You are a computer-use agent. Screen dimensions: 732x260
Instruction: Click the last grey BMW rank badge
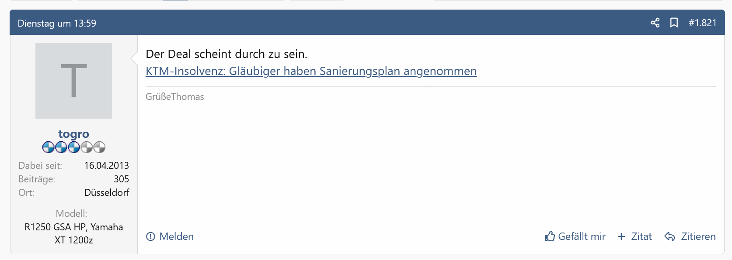pyautogui.click(x=99, y=147)
